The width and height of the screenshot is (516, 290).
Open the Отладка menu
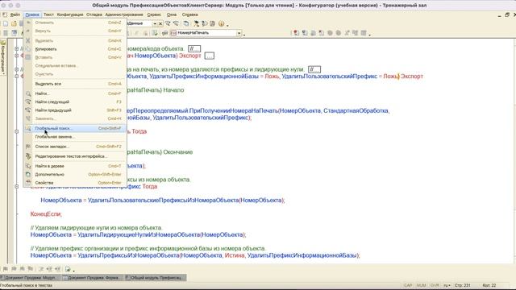(94, 14)
